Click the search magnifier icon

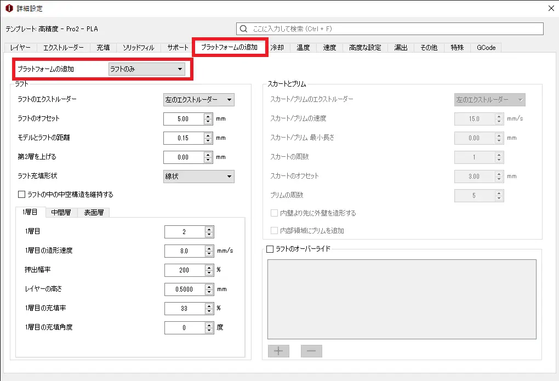[x=244, y=29]
